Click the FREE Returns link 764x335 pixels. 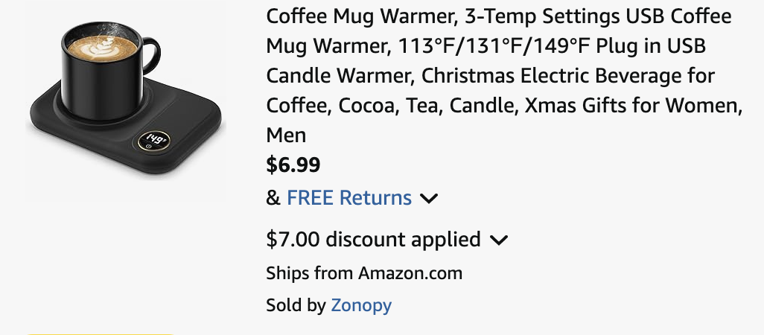pyautogui.click(x=348, y=198)
